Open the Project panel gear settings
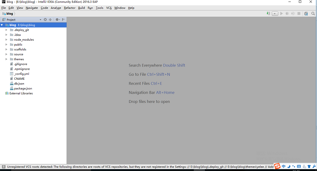The height and width of the screenshot is (171, 317). (x=58, y=20)
